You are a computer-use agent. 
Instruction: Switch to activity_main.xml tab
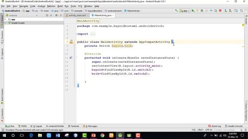pyautogui.click(x=77, y=15)
